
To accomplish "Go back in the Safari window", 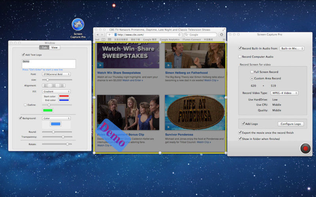I will pyautogui.click(x=98, y=35).
